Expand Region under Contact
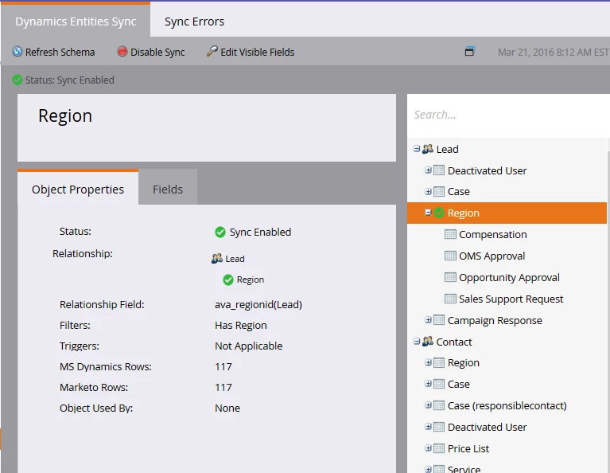The height and width of the screenshot is (473, 610). tap(428, 362)
